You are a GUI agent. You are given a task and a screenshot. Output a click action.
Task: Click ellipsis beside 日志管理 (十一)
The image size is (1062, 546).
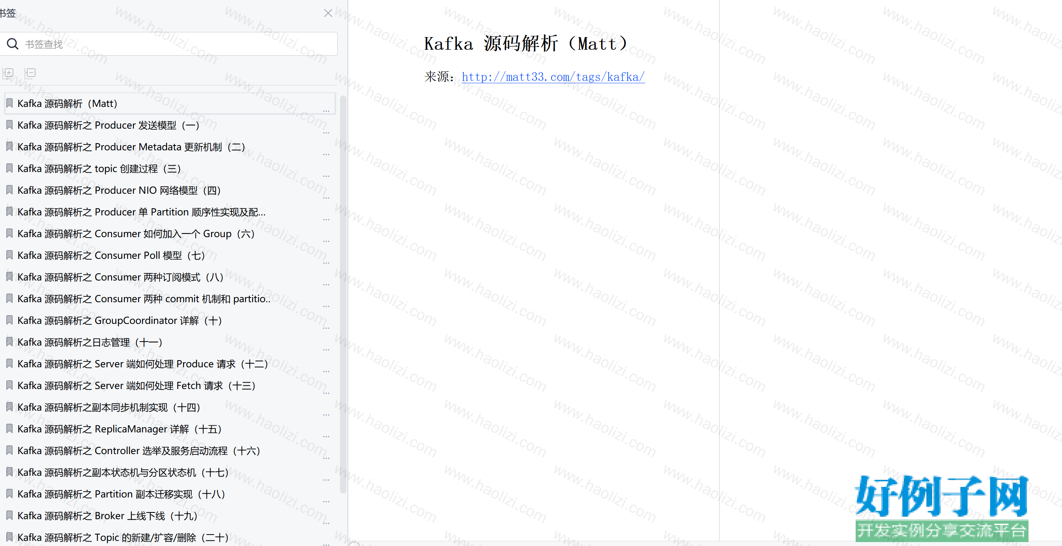pos(326,350)
